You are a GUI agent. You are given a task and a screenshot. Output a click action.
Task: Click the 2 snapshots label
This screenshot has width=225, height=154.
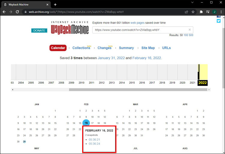click(91, 135)
